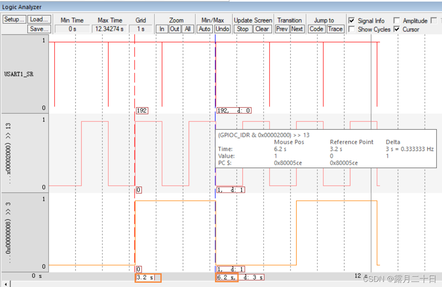Jump to Next transition
The width and height of the screenshot is (442, 287).
(297, 29)
